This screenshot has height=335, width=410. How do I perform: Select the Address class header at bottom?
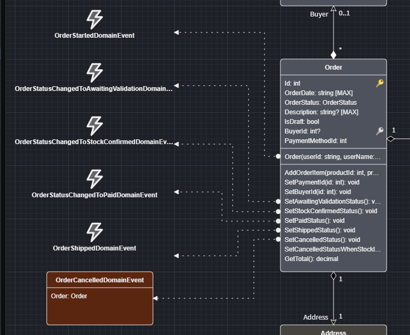(334, 330)
